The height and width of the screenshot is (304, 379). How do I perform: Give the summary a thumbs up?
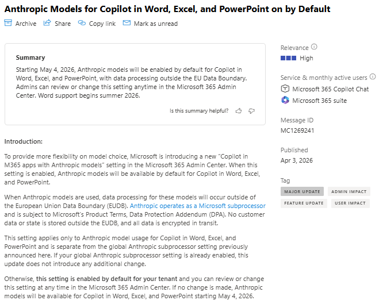click(x=238, y=111)
